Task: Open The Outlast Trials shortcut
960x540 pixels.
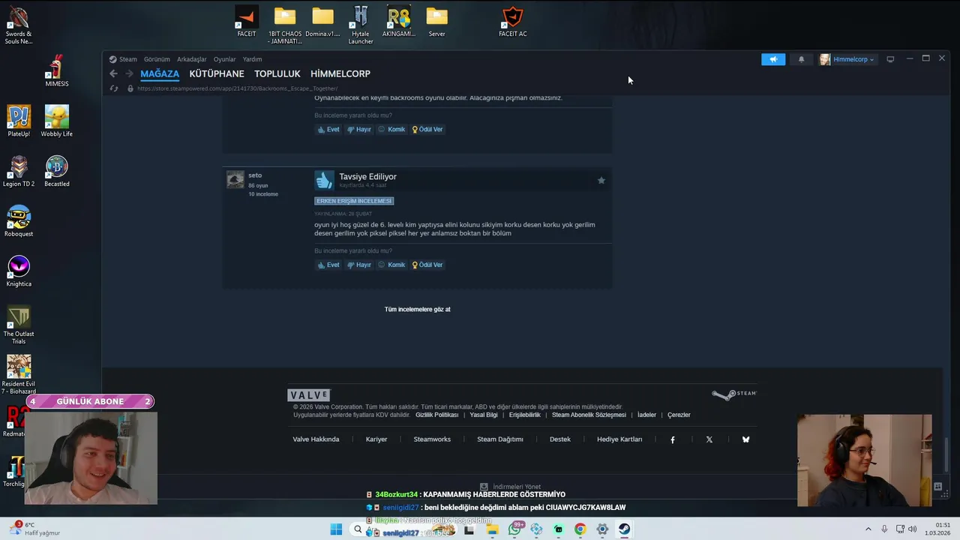Action: pyautogui.click(x=19, y=325)
